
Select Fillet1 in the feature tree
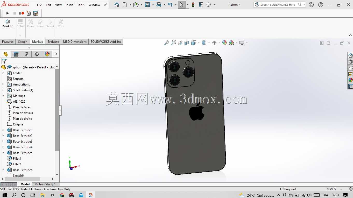[x=17, y=159]
